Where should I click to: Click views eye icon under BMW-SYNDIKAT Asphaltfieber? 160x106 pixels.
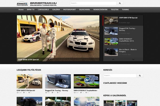[x=75, y=92]
